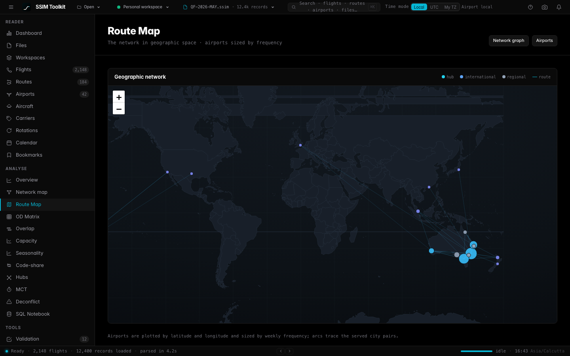Open the notifications bell icon
Viewport: 570px width, 356px height.
[559, 7]
